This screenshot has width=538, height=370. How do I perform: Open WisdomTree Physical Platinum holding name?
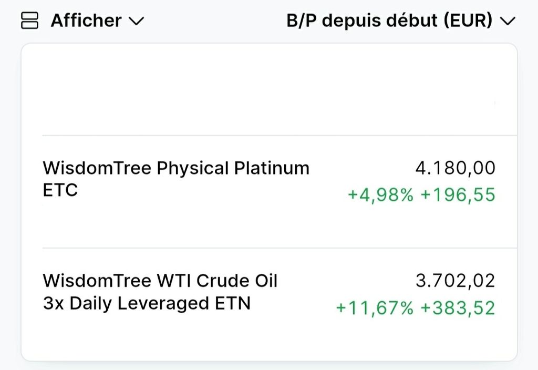coord(175,168)
